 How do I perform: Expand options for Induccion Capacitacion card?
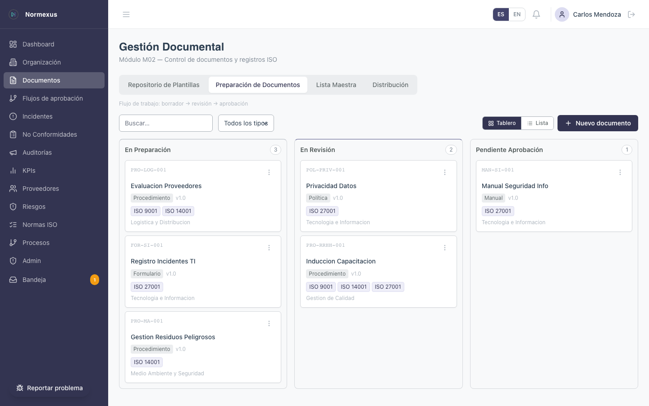(444, 248)
